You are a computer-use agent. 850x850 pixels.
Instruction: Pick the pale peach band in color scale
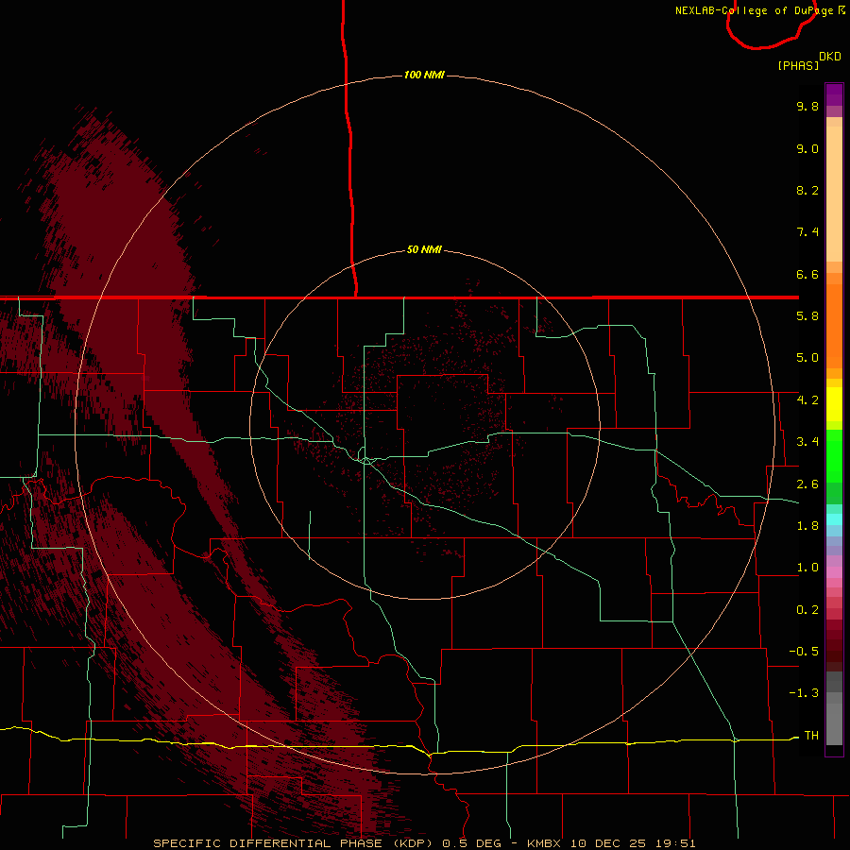834,194
